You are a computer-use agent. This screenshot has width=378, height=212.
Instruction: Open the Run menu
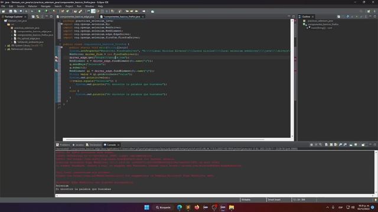[x=79, y=6]
